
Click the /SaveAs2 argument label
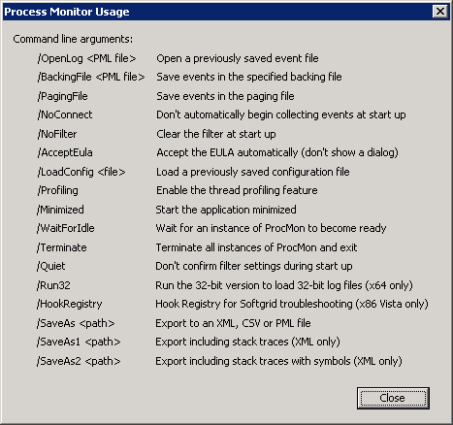pos(79,361)
